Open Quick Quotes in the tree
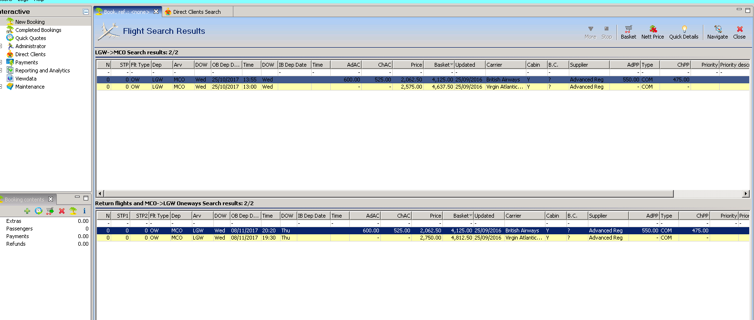754x320 pixels. 31,38
